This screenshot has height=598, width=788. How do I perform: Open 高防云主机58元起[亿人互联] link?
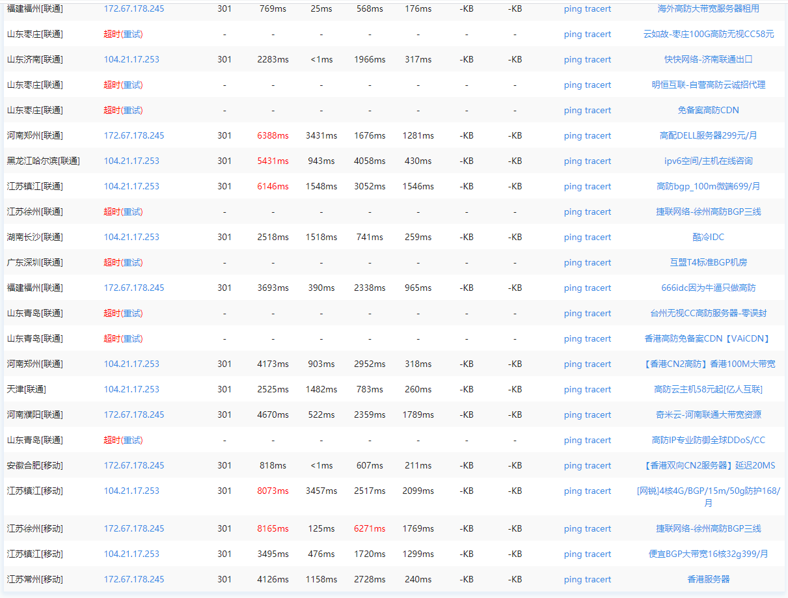(x=708, y=390)
